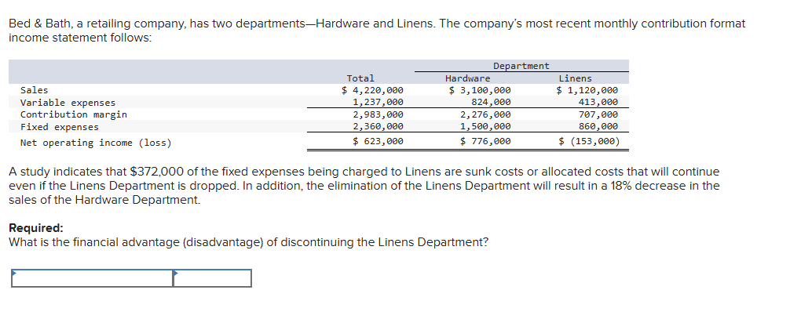Click the Hardware column header

[x=467, y=78]
